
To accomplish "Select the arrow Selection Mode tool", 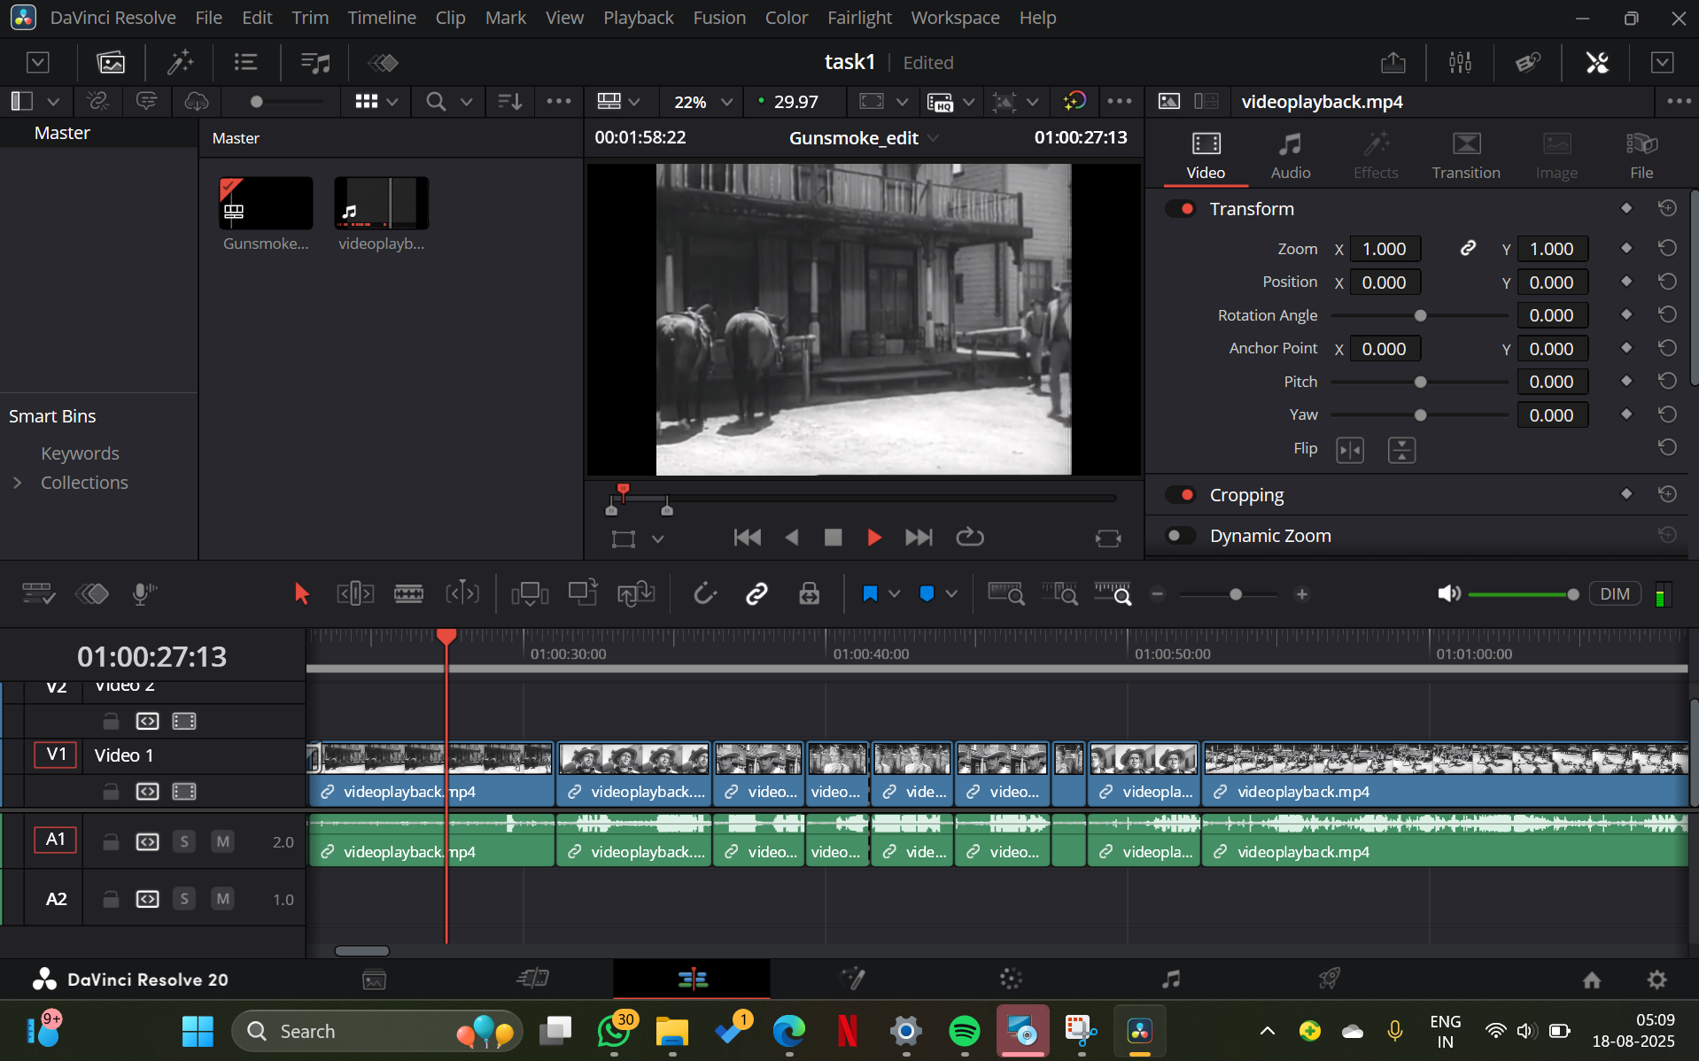I will coord(301,593).
